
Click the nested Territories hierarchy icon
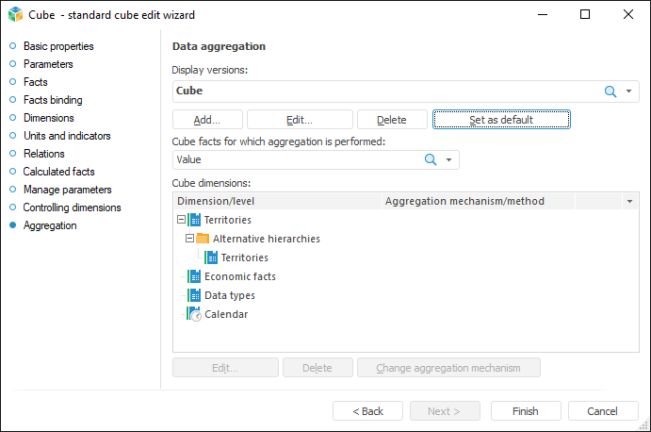[212, 258]
